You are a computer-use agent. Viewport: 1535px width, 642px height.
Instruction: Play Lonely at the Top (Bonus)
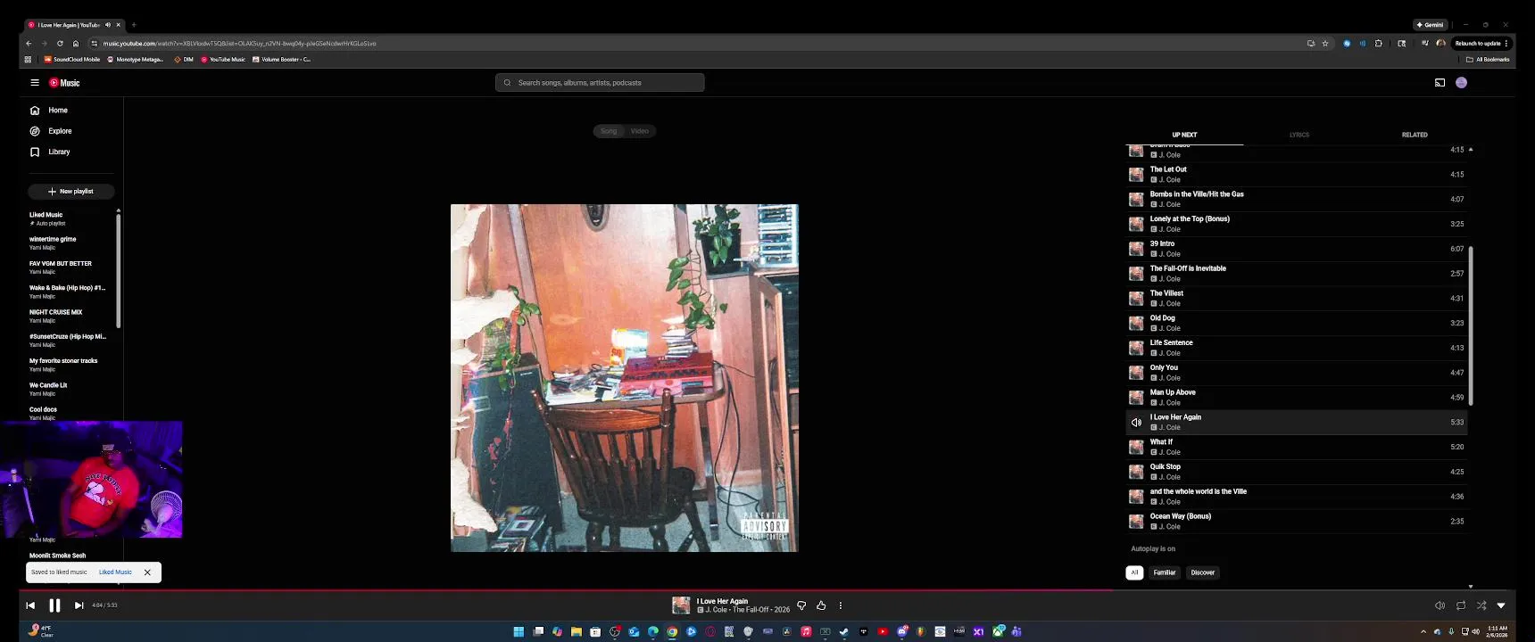coord(1296,225)
